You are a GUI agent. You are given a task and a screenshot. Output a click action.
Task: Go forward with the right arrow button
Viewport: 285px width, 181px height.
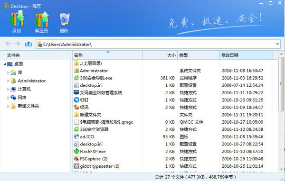point(18,44)
